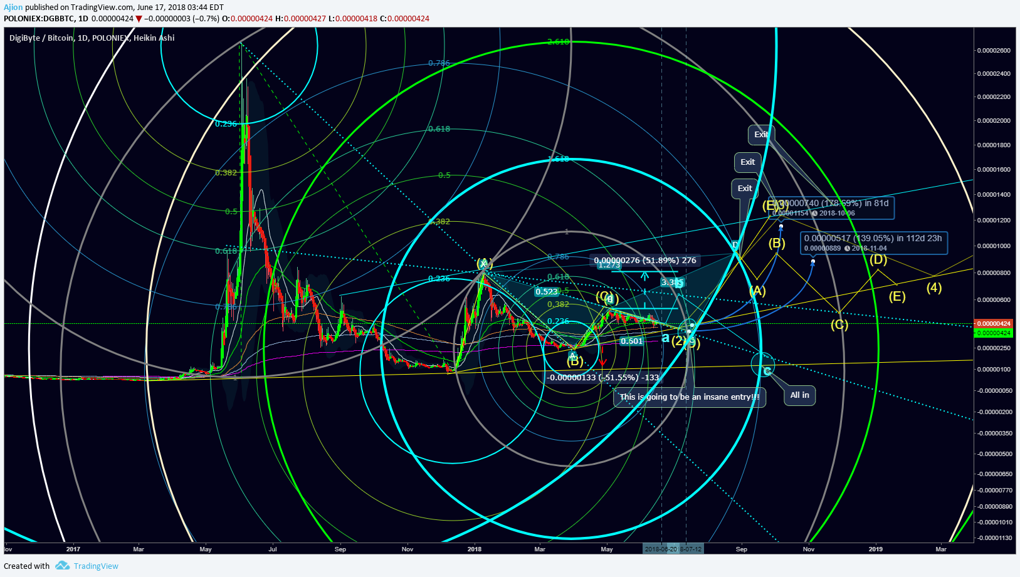Click the 3.385 ratio label
Image resolution: width=1020 pixels, height=577 pixels.
671,283
